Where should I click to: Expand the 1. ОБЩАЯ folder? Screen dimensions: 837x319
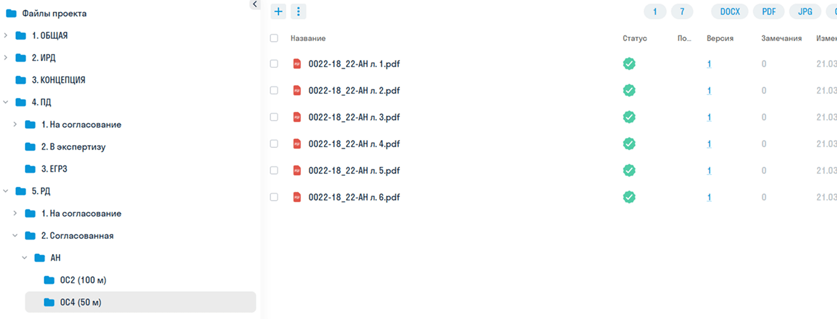(x=6, y=36)
